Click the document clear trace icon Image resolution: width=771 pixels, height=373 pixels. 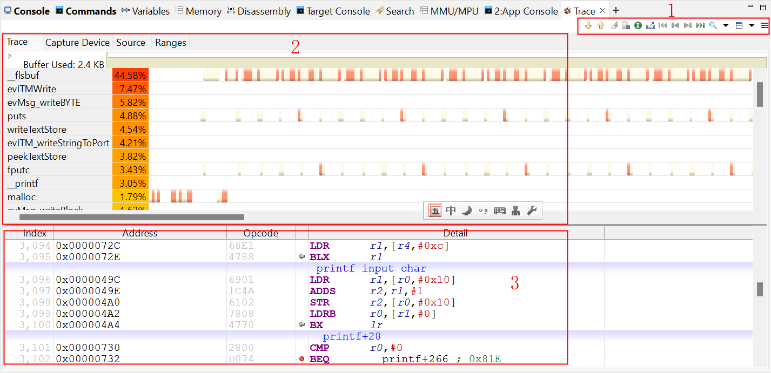pos(626,25)
